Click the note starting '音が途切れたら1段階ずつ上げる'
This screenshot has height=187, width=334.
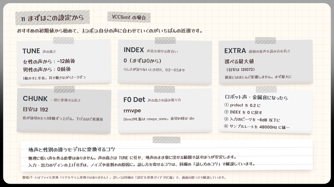(63, 118)
